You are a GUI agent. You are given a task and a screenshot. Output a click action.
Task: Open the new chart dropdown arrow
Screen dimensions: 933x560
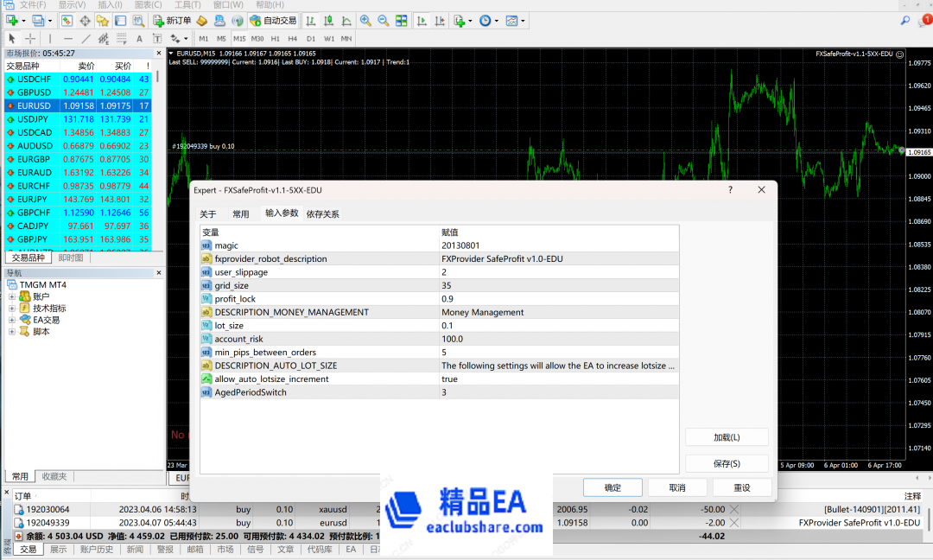[x=23, y=20]
